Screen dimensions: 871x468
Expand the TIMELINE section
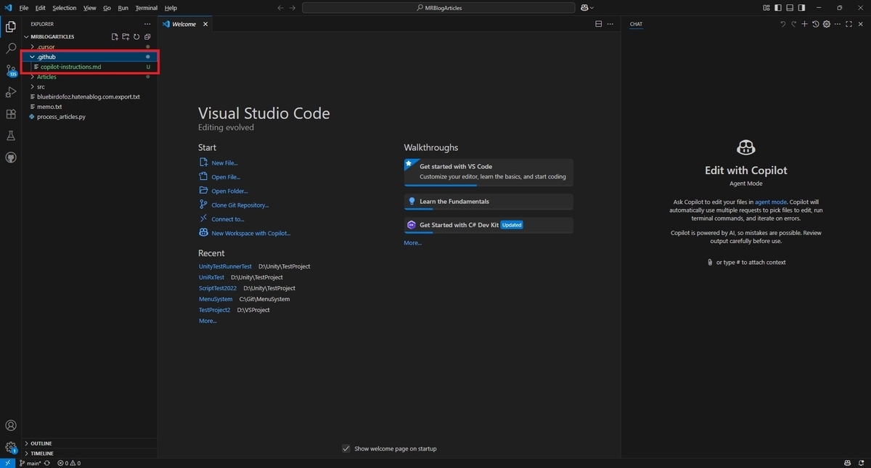coord(90,453)
